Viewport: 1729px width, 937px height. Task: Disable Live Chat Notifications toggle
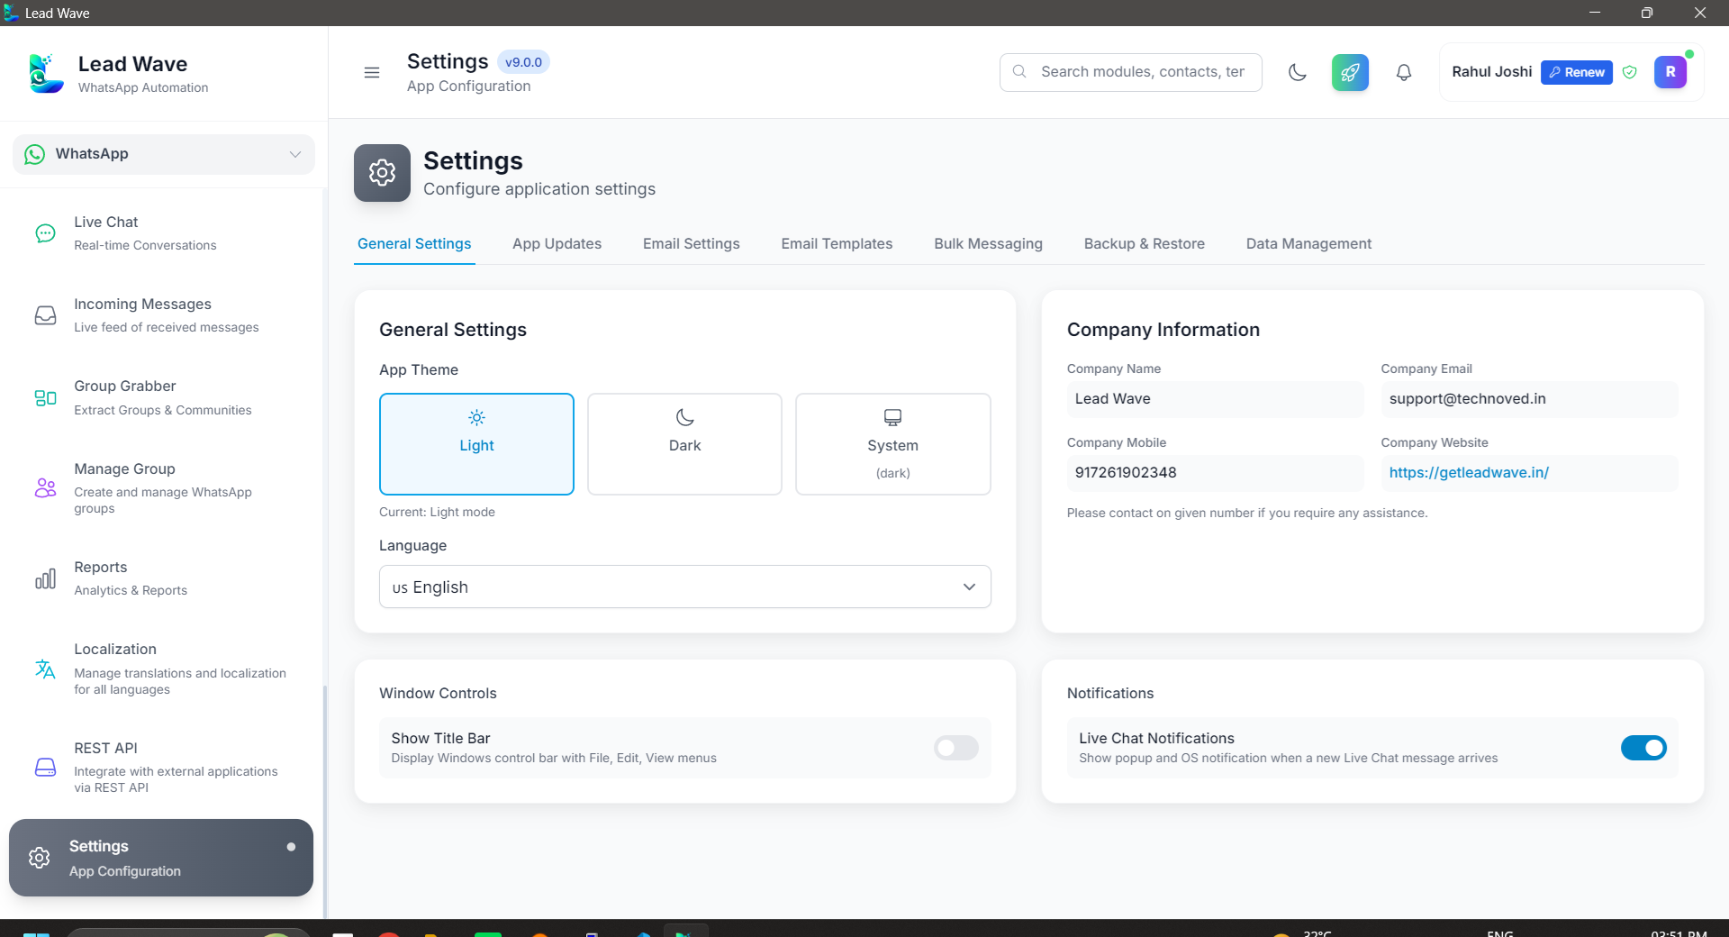tap(1643, 748)
